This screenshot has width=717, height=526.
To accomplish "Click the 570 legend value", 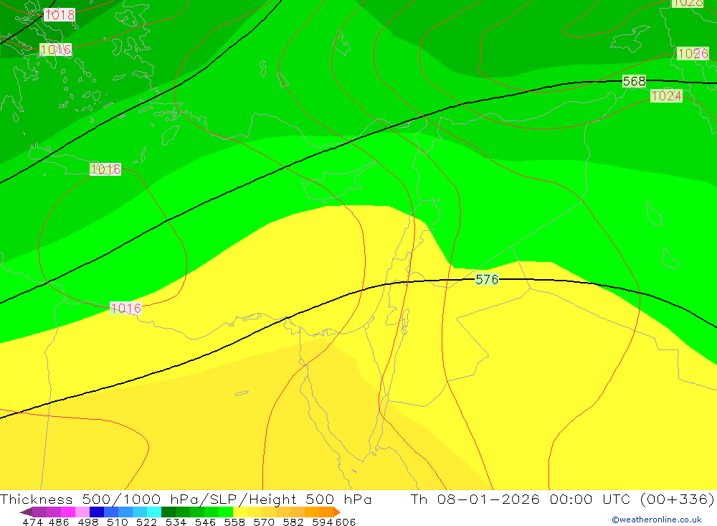I will click(x=263, y=522).
